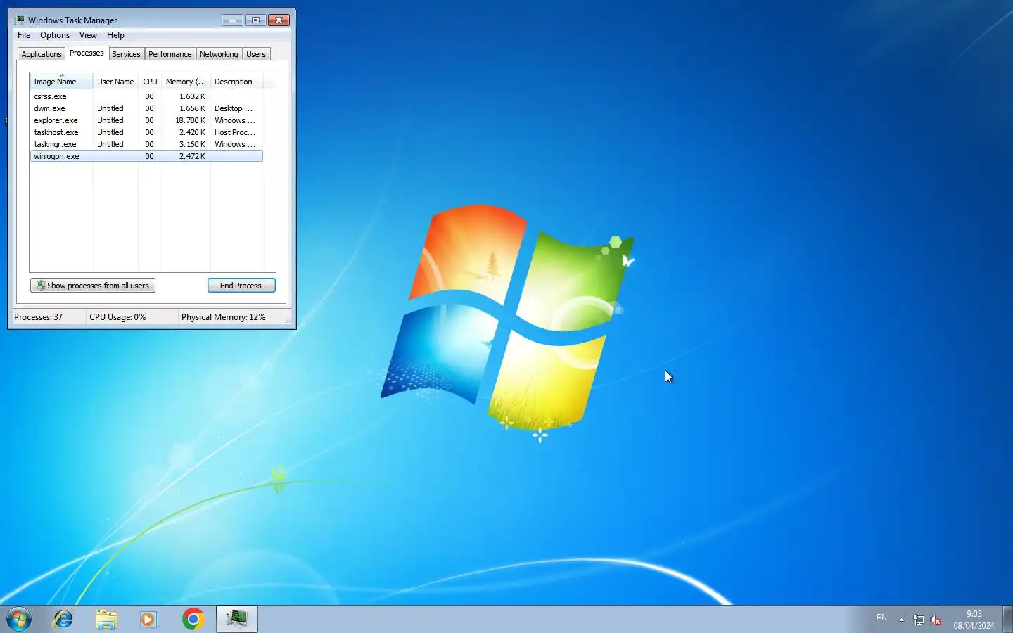The image size is (1013, 633).
Task: Open the File menu
Action: tap(24, 35)
